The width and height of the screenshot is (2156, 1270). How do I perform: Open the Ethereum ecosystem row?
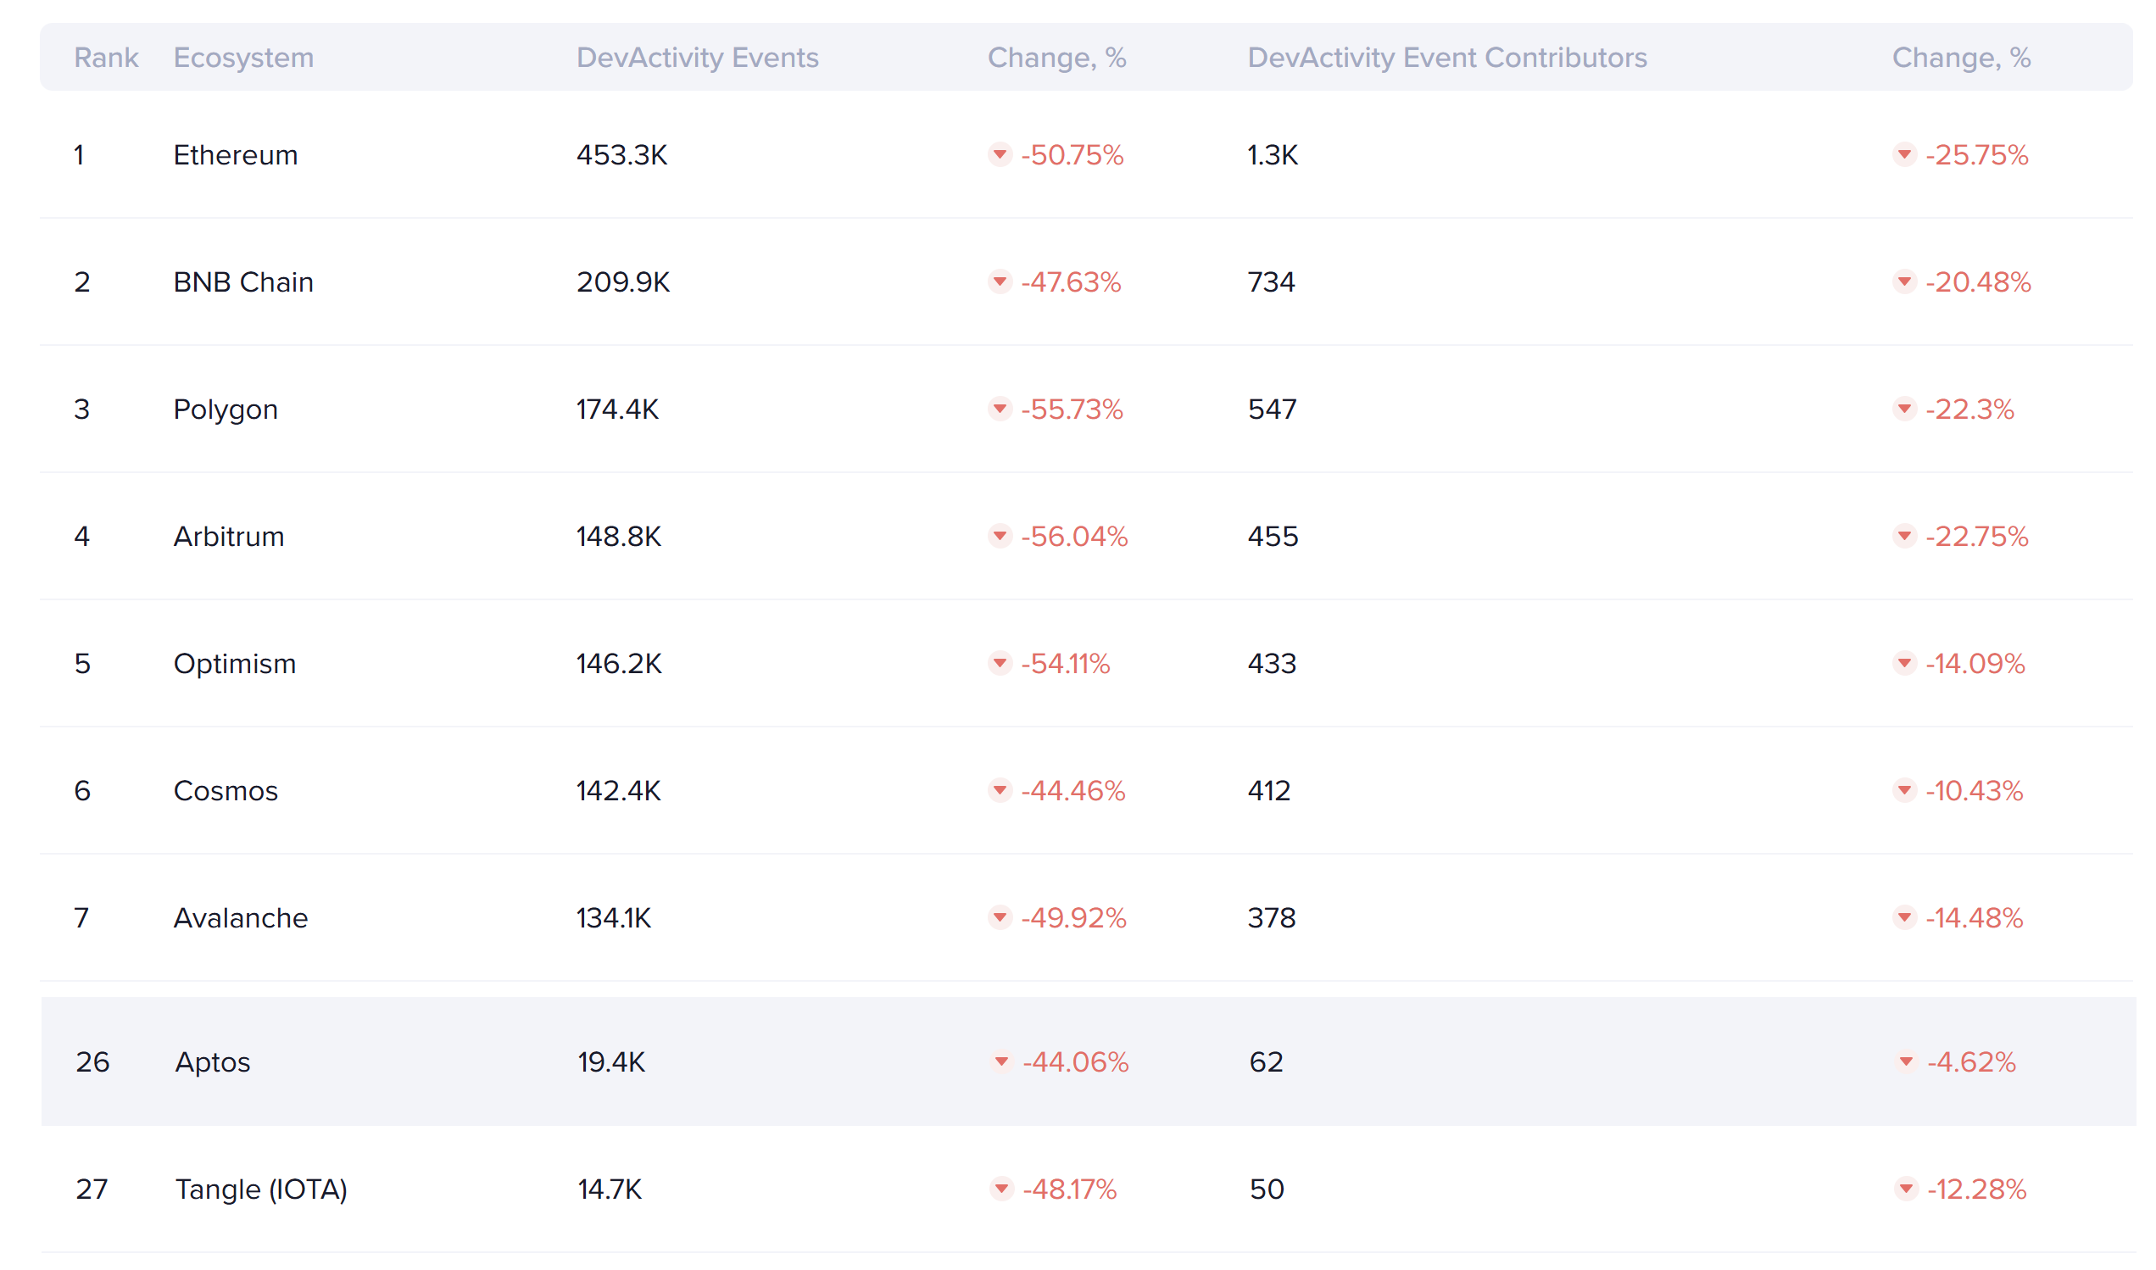coord(236,155)
